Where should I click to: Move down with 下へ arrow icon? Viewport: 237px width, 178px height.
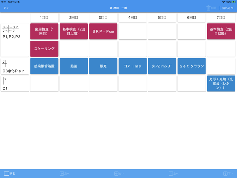225,174
